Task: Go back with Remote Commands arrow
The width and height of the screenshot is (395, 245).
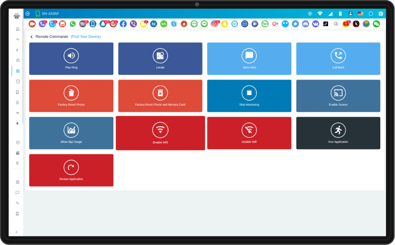Action: point(31,37)
